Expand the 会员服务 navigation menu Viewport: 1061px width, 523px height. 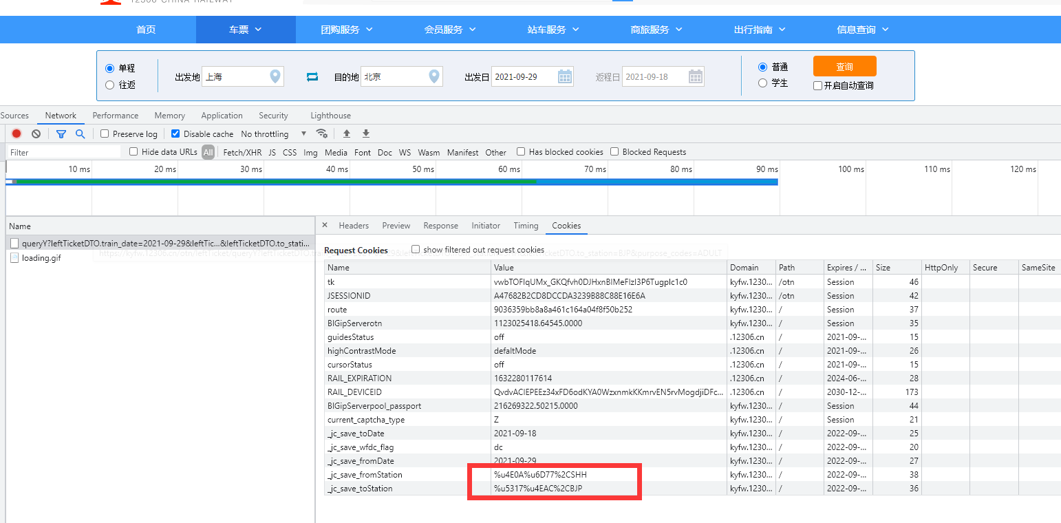(x=450, y=30)
